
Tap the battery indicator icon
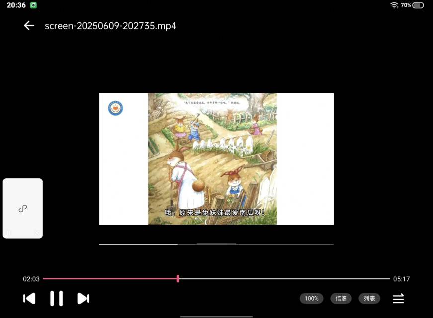coord(418,5)
